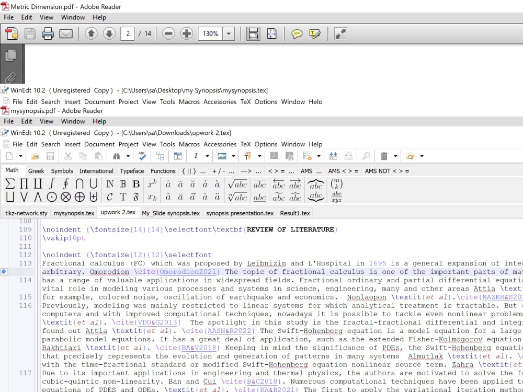This screenshot has width=523, height=392.
Task: Switch to Greek symbols tab
Action: 36,171
